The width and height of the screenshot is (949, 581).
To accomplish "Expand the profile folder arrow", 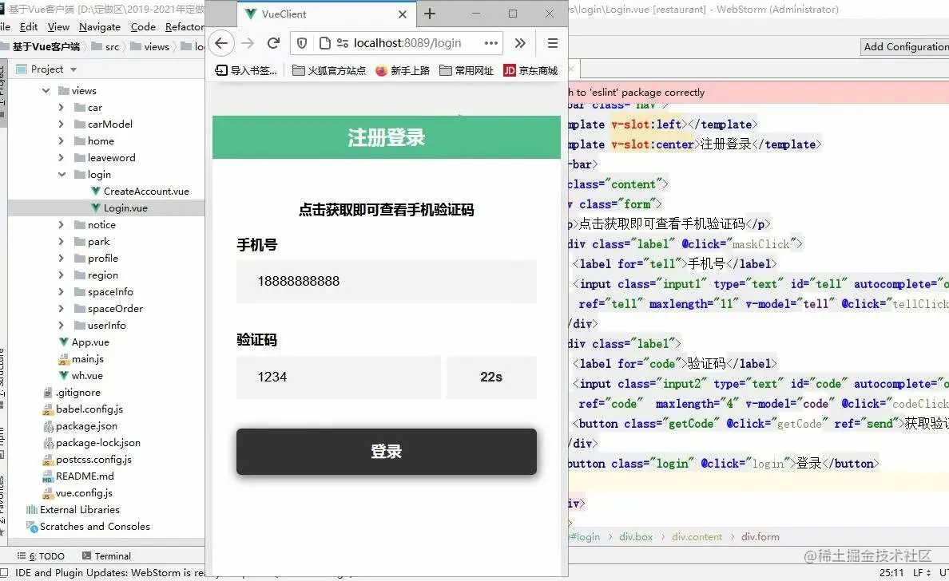I will tap(62, 258).
